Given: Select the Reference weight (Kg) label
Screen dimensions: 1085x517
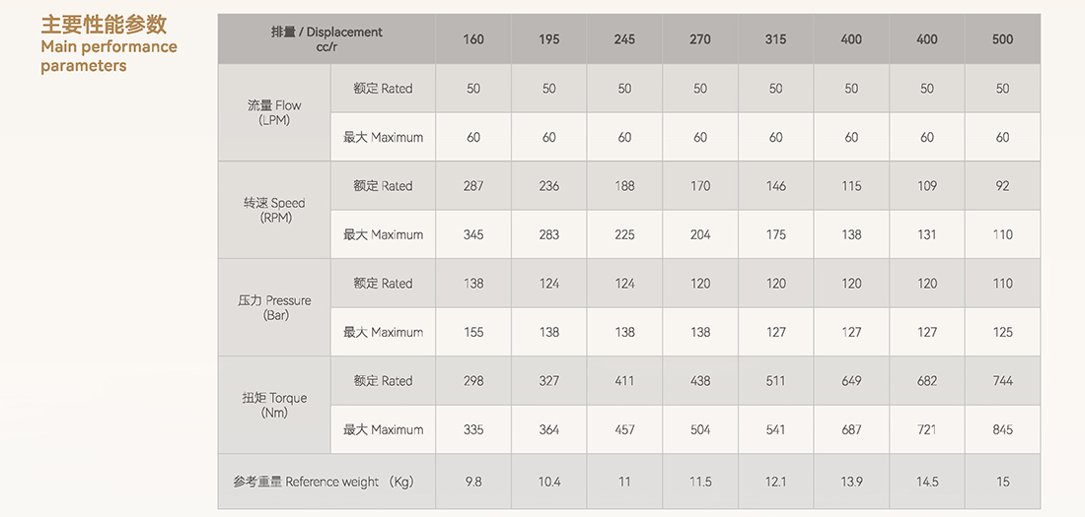Looking at the screenshot, I should 324,482.
